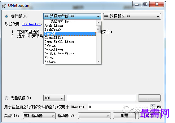The image size is (175, 123).
Task: Open the USB 驱动器 type dropdown
Action: 39,116
